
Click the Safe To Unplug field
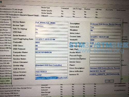point(52,29)
